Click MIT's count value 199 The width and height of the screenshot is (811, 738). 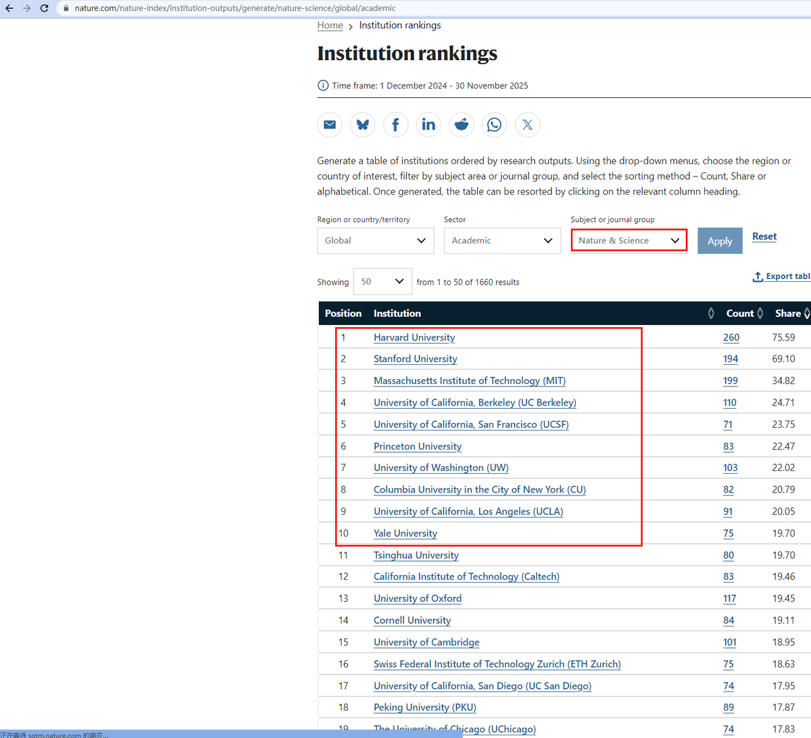point(731,380)
